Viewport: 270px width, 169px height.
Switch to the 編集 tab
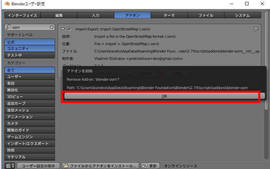tap(59, 15)
